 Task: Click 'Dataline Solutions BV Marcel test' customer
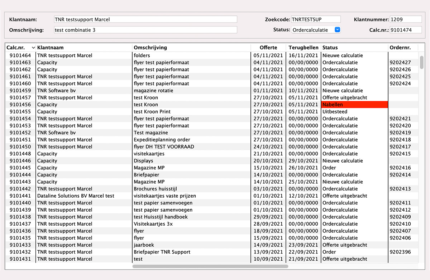(76, 196)
